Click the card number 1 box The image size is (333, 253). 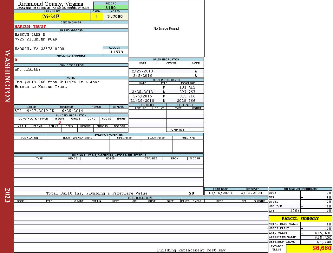[x=96, y=17]
